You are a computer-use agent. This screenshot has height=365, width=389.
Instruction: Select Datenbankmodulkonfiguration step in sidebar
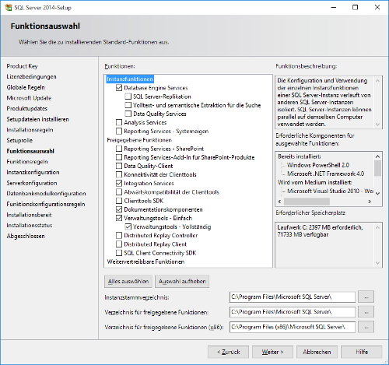(46, 194)
